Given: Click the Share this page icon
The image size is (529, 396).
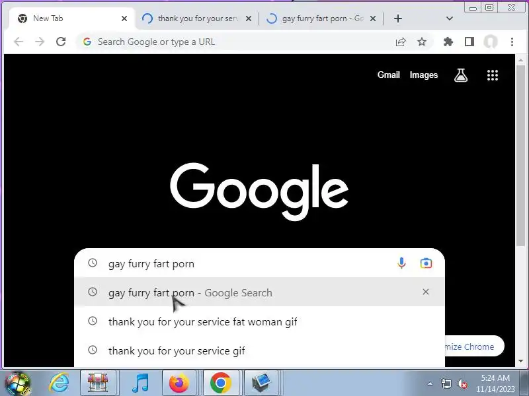Looking at the screenshot, I should tap(401, 42).
